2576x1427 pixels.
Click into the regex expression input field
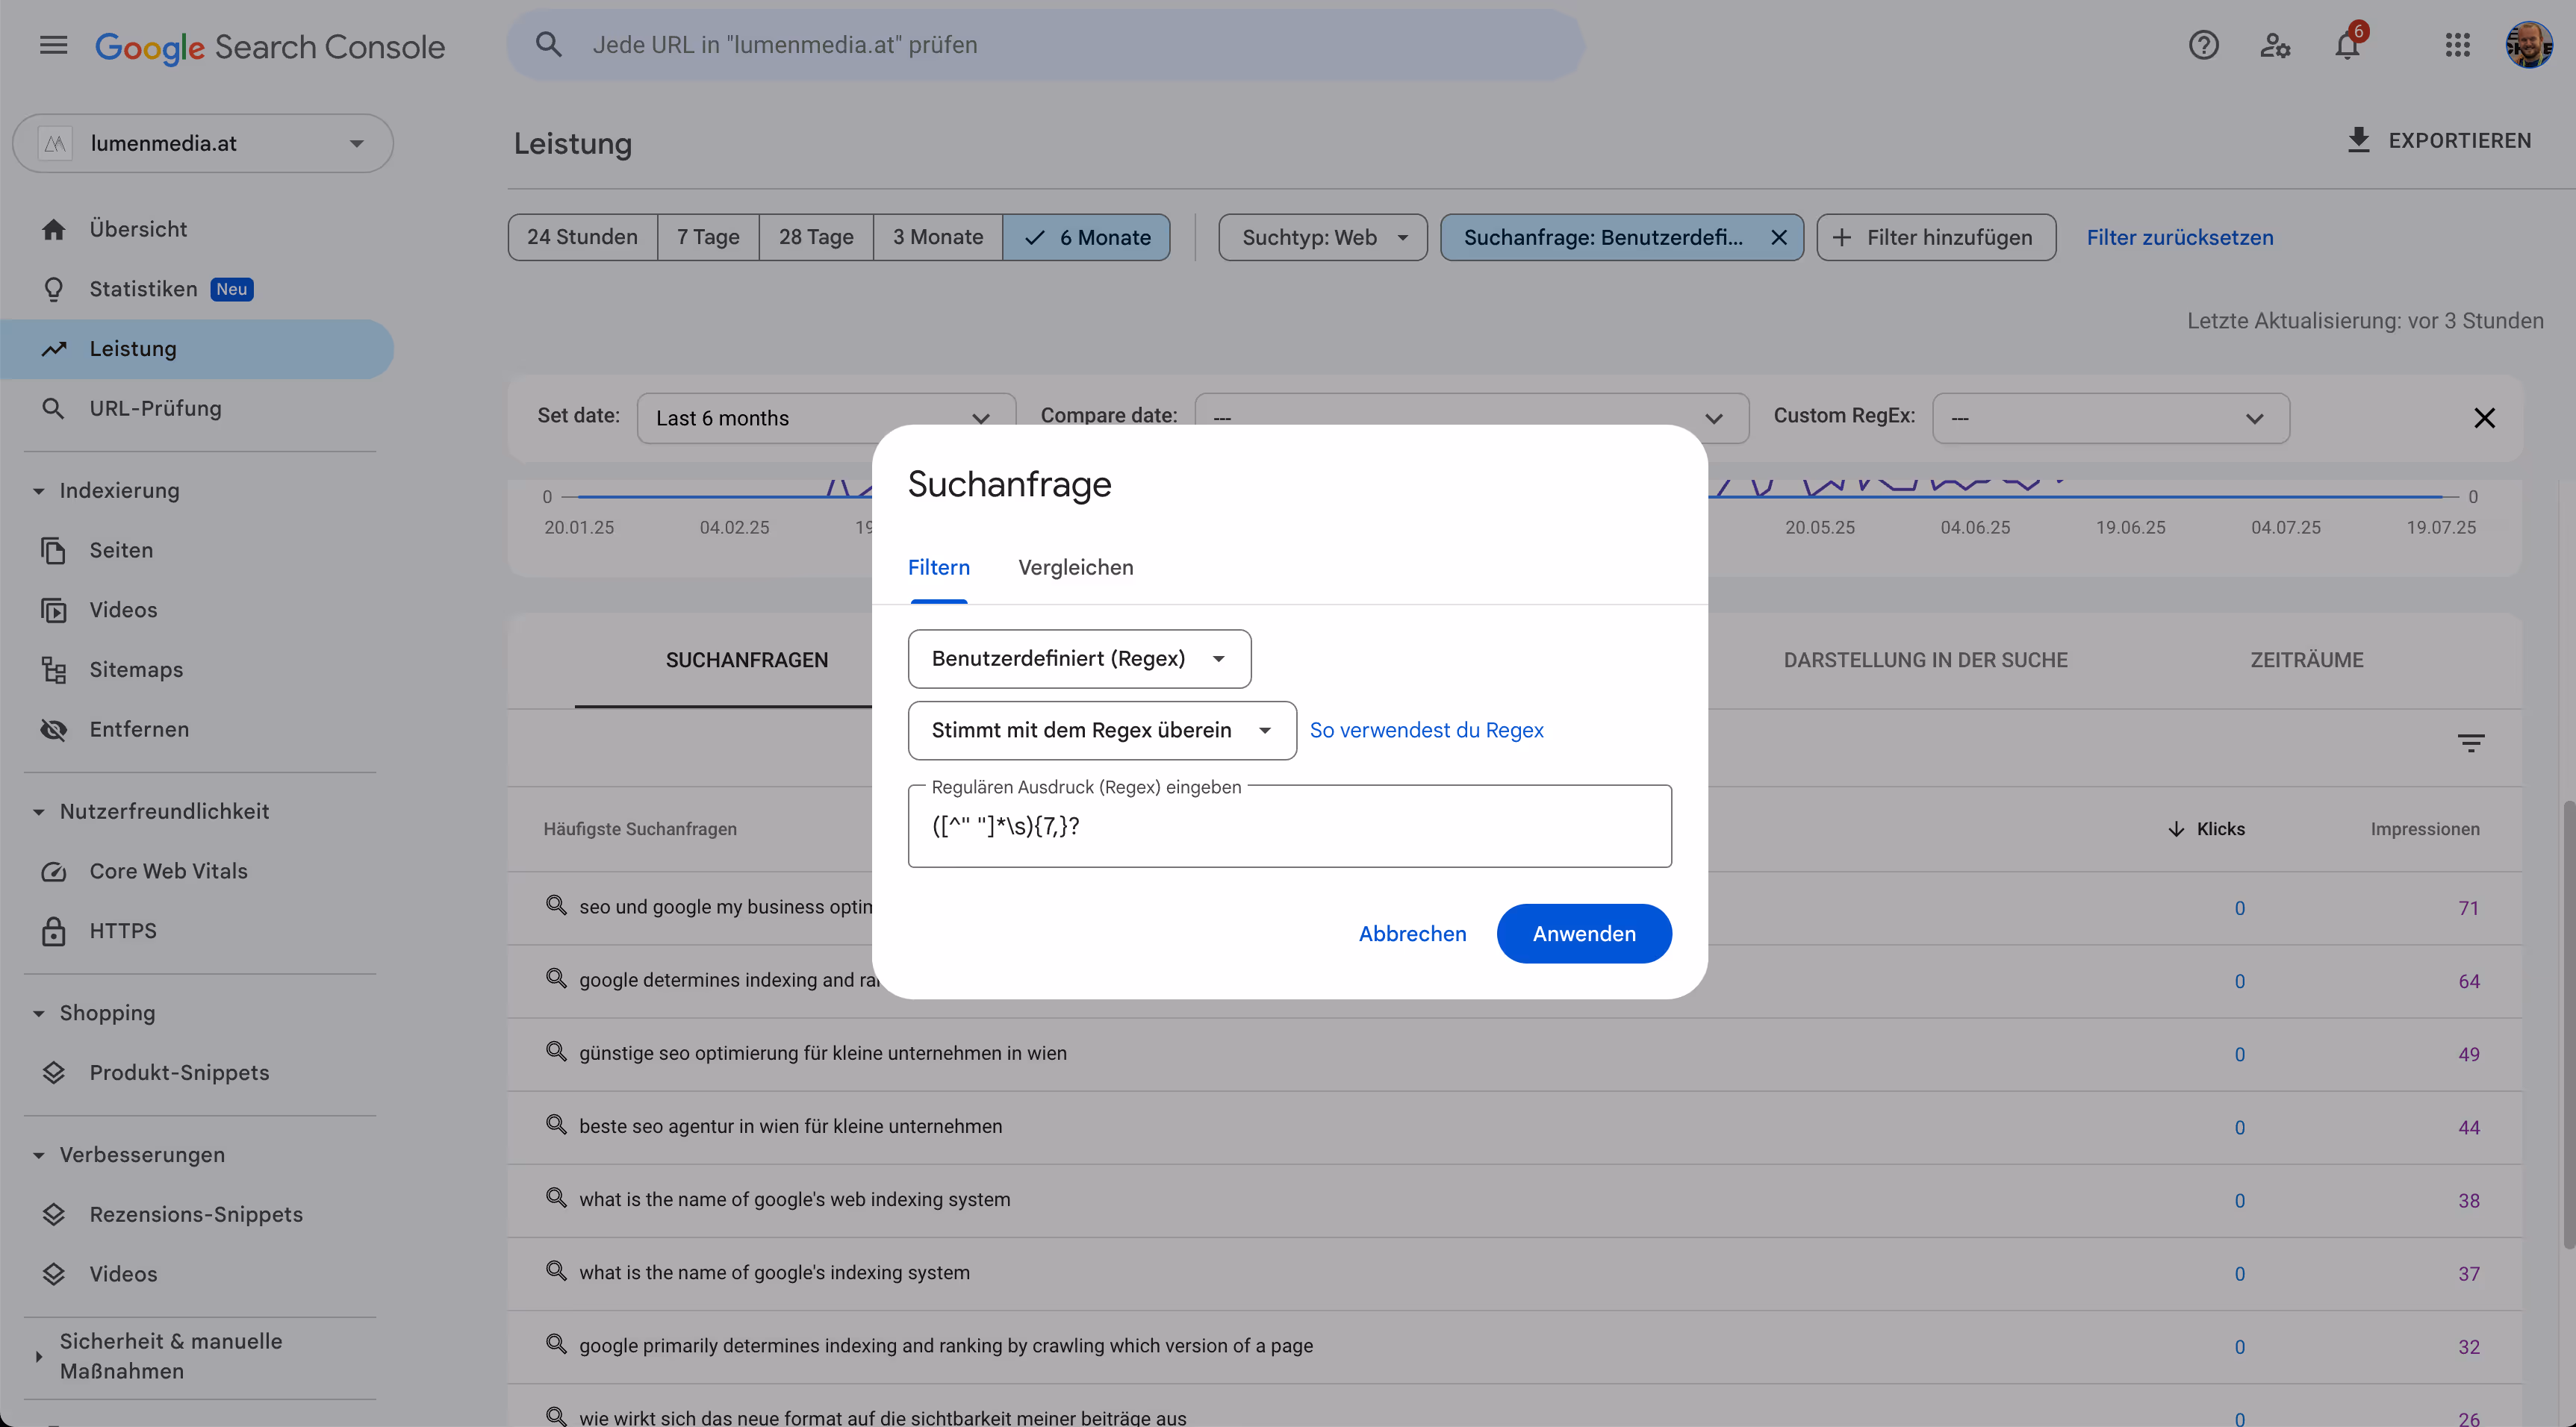[x=1289, y=826]
